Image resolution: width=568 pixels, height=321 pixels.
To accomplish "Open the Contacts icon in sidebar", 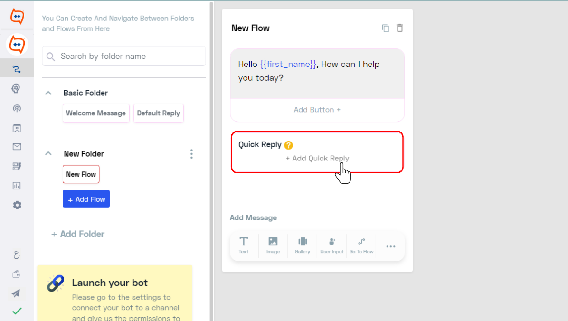I will [17, 128].
